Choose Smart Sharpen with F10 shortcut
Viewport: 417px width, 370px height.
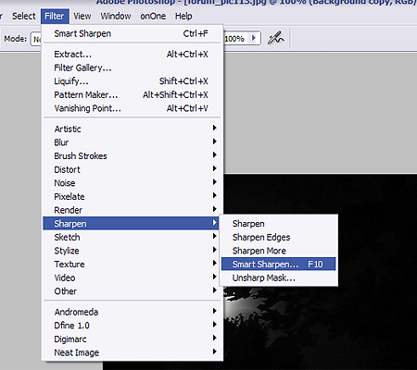pos(278,264)
